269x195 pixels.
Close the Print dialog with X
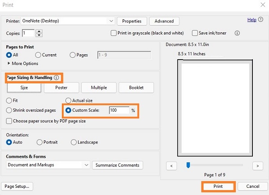click(262, 4)
